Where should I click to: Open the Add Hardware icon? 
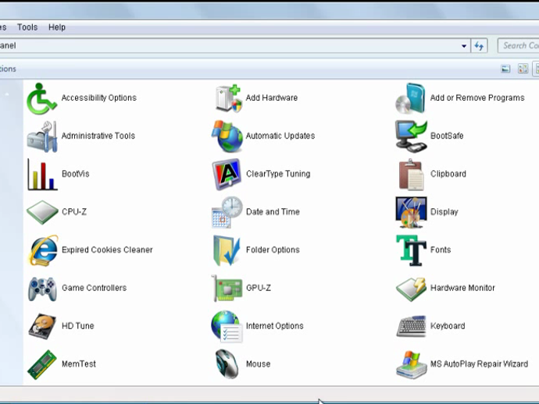(x=228, y=98)
